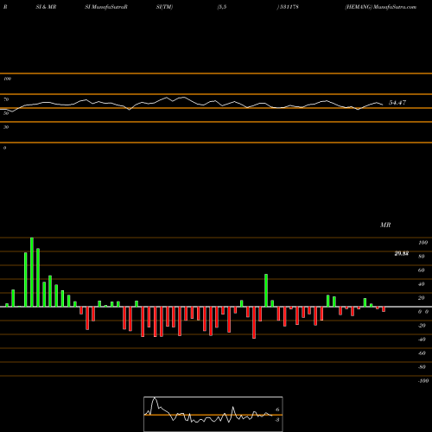The height and width of the screenshot is (432, 432).
Task: Click the MR axis label -100
Action: tap(423, 381)
